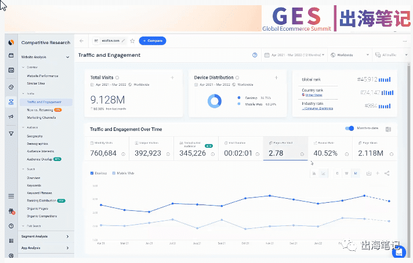Open the chat widget bubble
413x263 pixels.
click(398, 253)
